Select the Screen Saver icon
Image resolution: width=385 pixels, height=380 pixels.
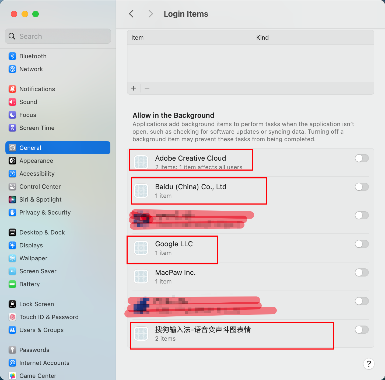tap(12, 271)
